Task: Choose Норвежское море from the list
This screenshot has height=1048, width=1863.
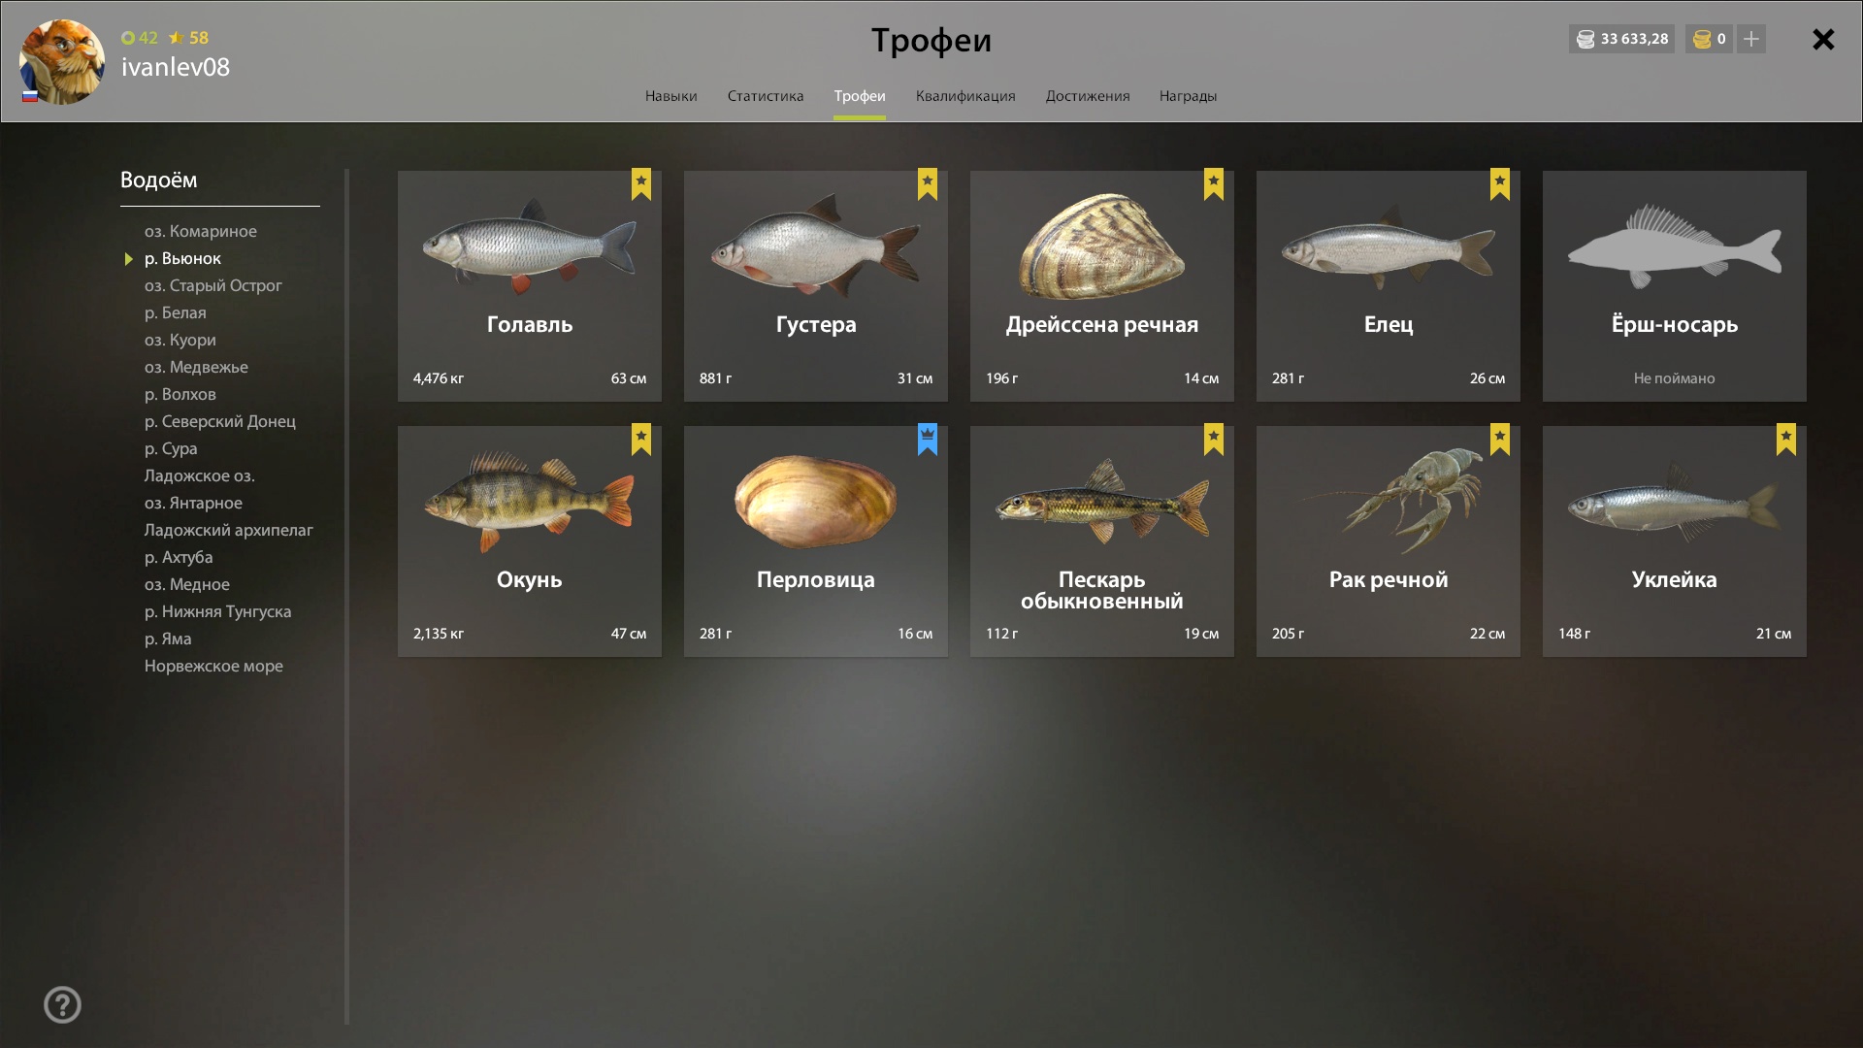Action: click(x=213, y=666)
